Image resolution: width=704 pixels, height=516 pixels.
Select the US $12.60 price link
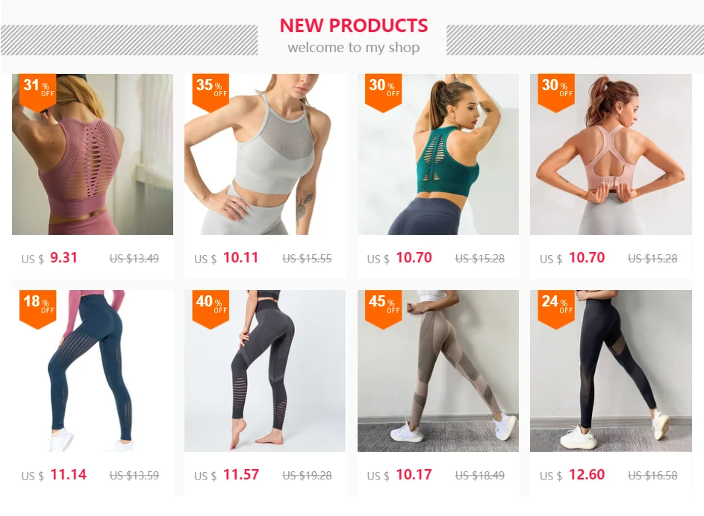point(573,475)
